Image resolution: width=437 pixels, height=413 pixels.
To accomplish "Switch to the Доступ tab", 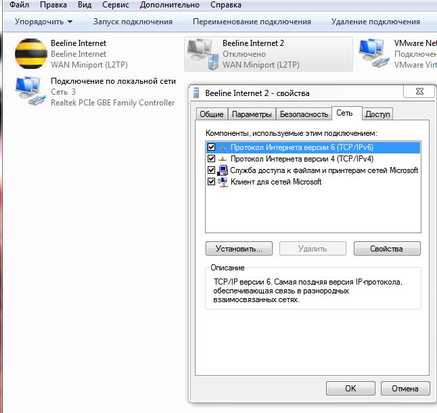I will coord(377,114).
